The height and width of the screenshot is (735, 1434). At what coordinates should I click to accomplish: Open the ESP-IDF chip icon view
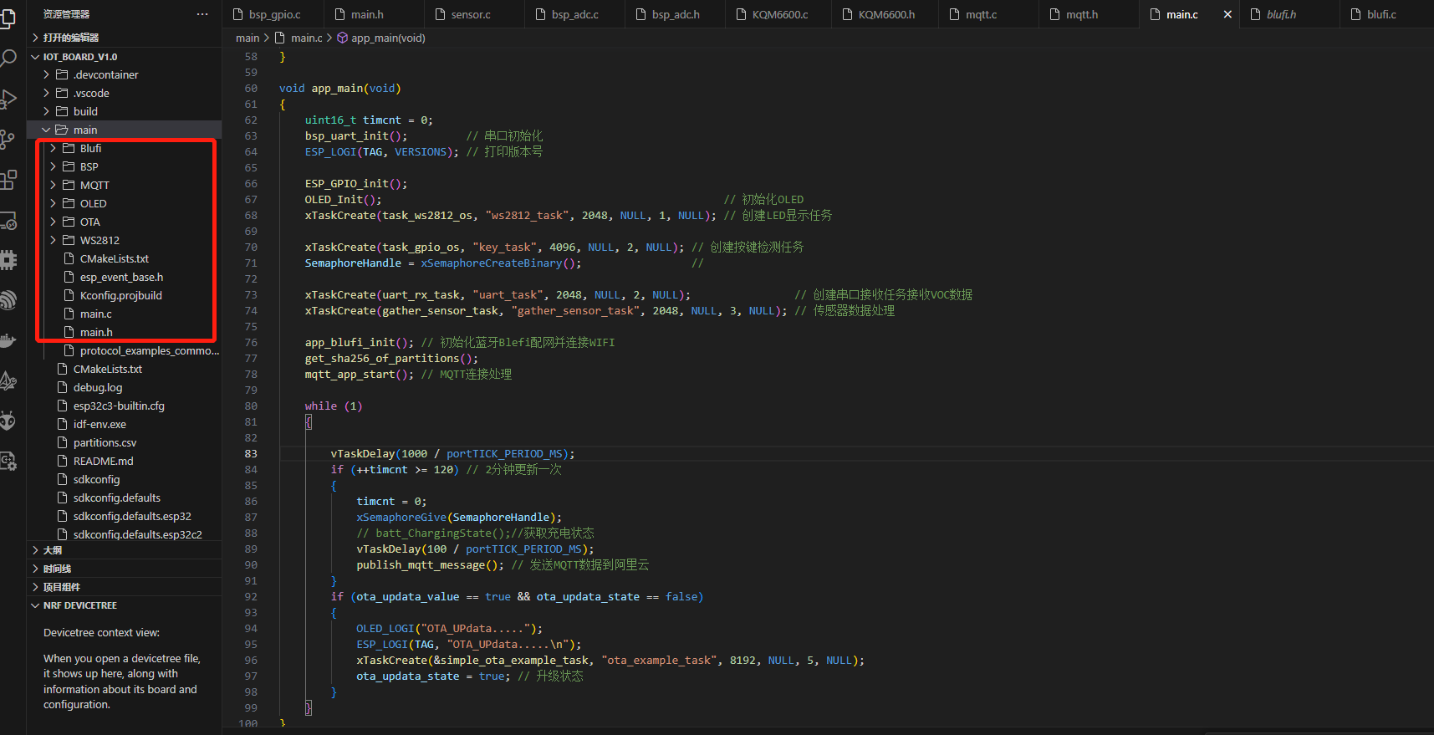click(x=8, y=260)
